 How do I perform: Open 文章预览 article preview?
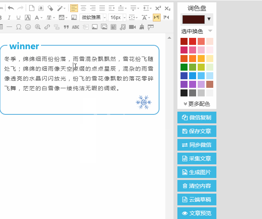click(197, 213)
